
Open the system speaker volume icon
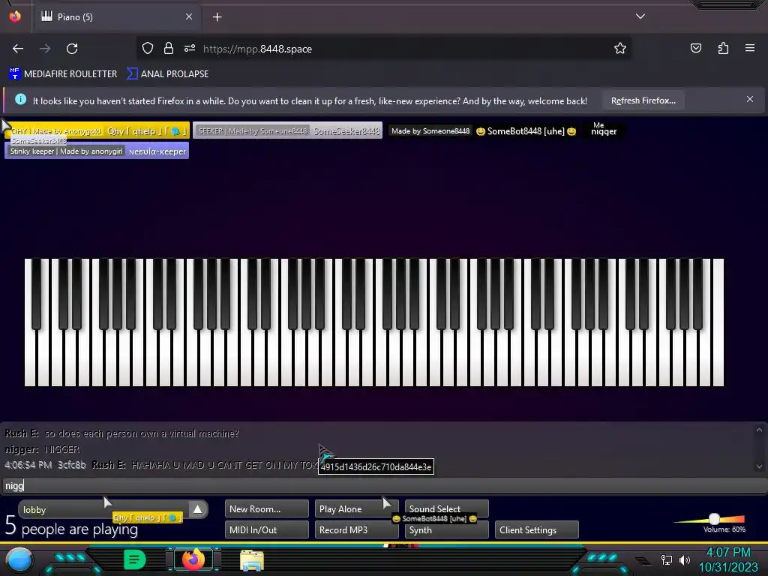click(x=685, y=559)
